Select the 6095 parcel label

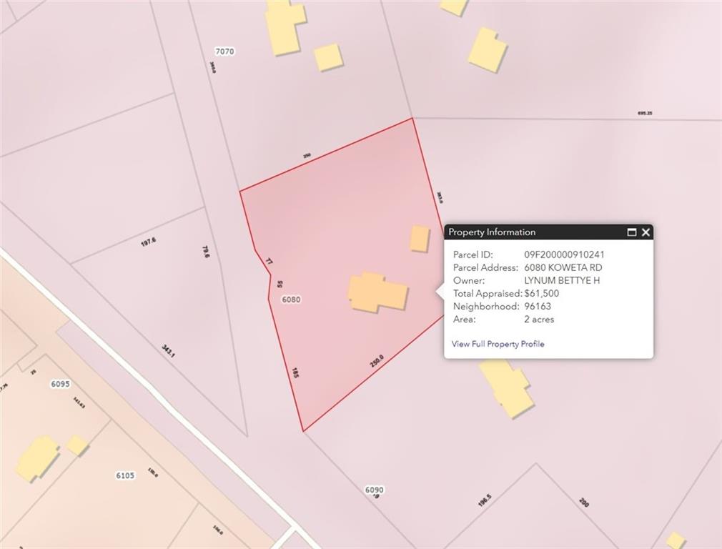[x=60, y=384]
